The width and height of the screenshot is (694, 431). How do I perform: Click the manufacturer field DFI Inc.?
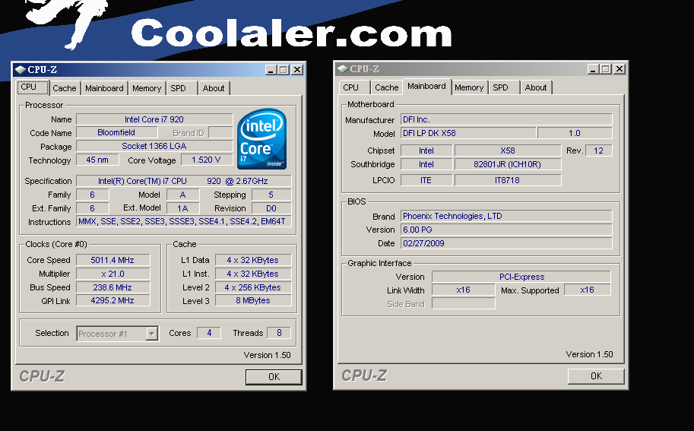(506, 119)
